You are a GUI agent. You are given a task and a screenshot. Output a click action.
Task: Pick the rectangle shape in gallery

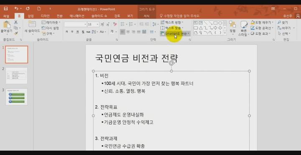tap(216, 23)
